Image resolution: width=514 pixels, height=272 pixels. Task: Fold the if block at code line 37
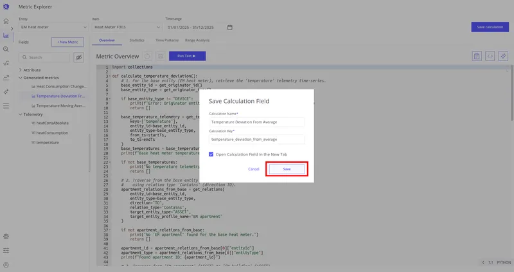110,230
